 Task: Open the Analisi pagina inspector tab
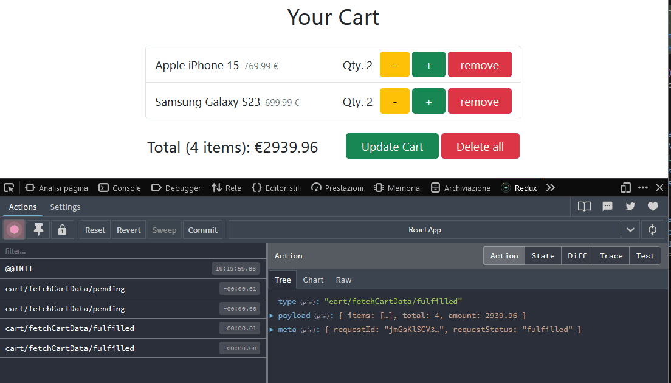click(57, 188)
